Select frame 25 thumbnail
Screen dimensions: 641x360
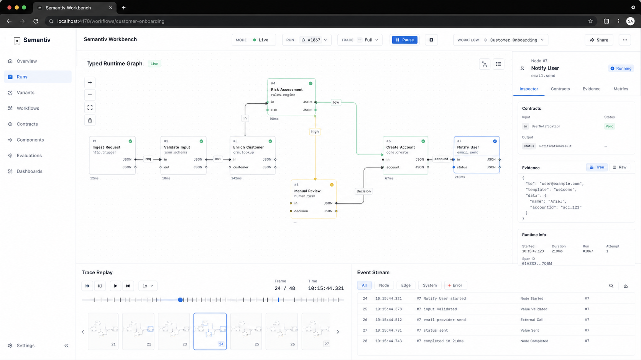246,331
